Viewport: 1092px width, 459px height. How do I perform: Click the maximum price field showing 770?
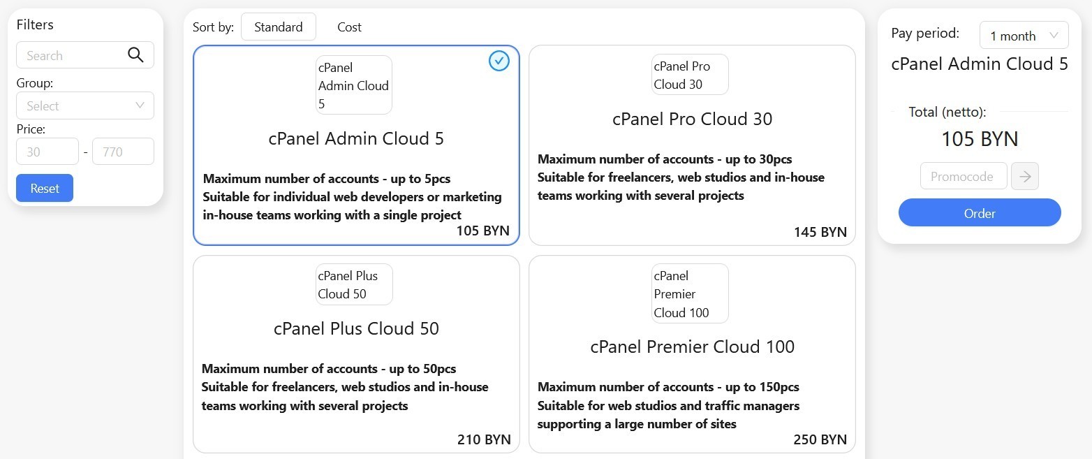123,152
